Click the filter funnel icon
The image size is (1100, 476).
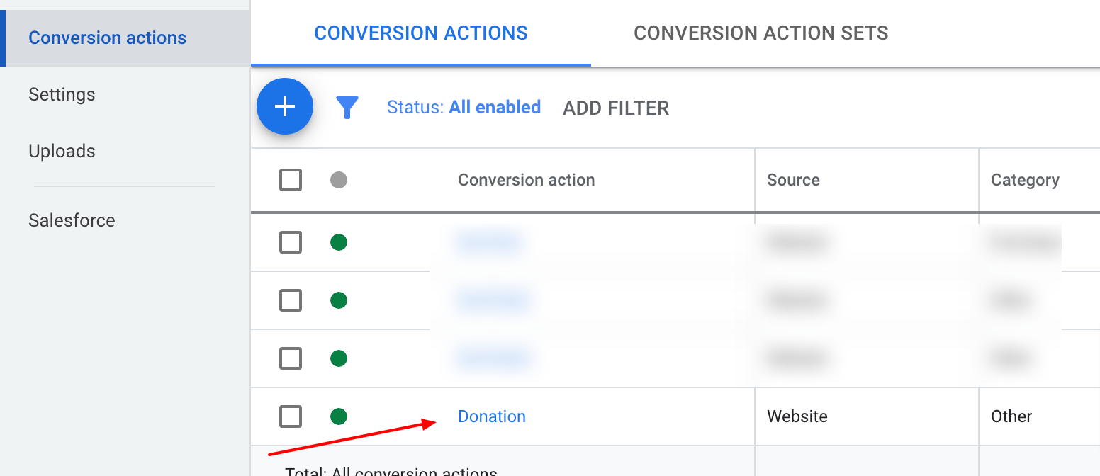tap(347, 108)
